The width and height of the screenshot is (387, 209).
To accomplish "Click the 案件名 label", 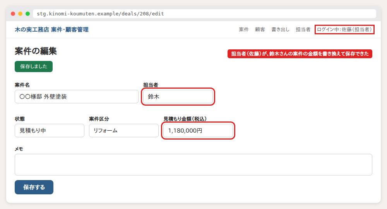I will [22, 85].
